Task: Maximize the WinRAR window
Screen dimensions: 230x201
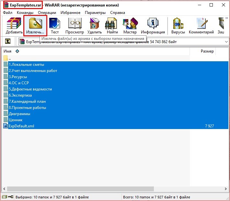Action: click(x=211, y=5)
